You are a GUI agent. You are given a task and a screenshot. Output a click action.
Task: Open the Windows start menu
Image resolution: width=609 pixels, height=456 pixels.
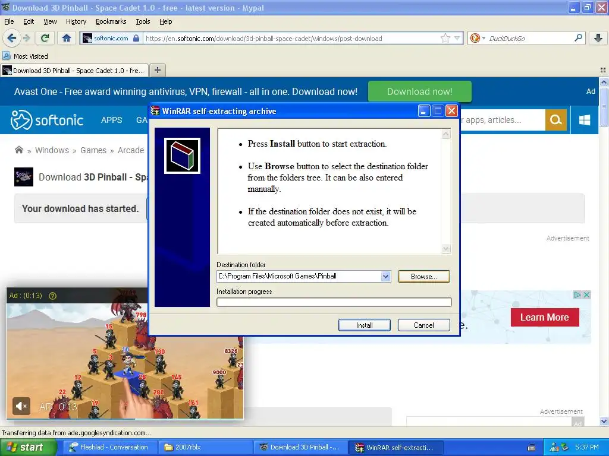[x=28, y=448]
